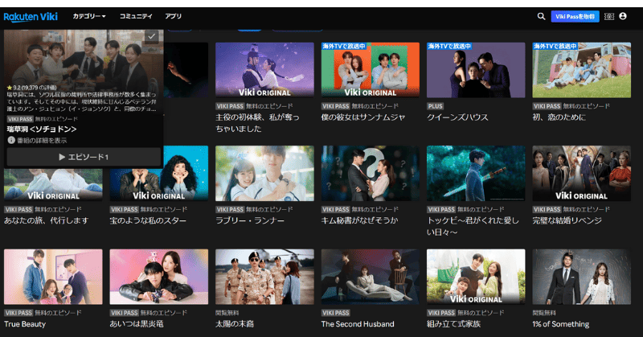Open the アプリ menu item

pyautogui.click(x=173, y=16)
